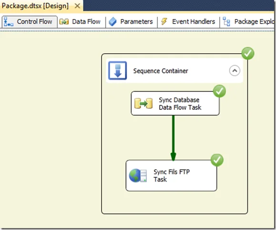Select the Sync Database Data Flow Task
This screenshot has width=276, height=230.
(x=175, y=103)
